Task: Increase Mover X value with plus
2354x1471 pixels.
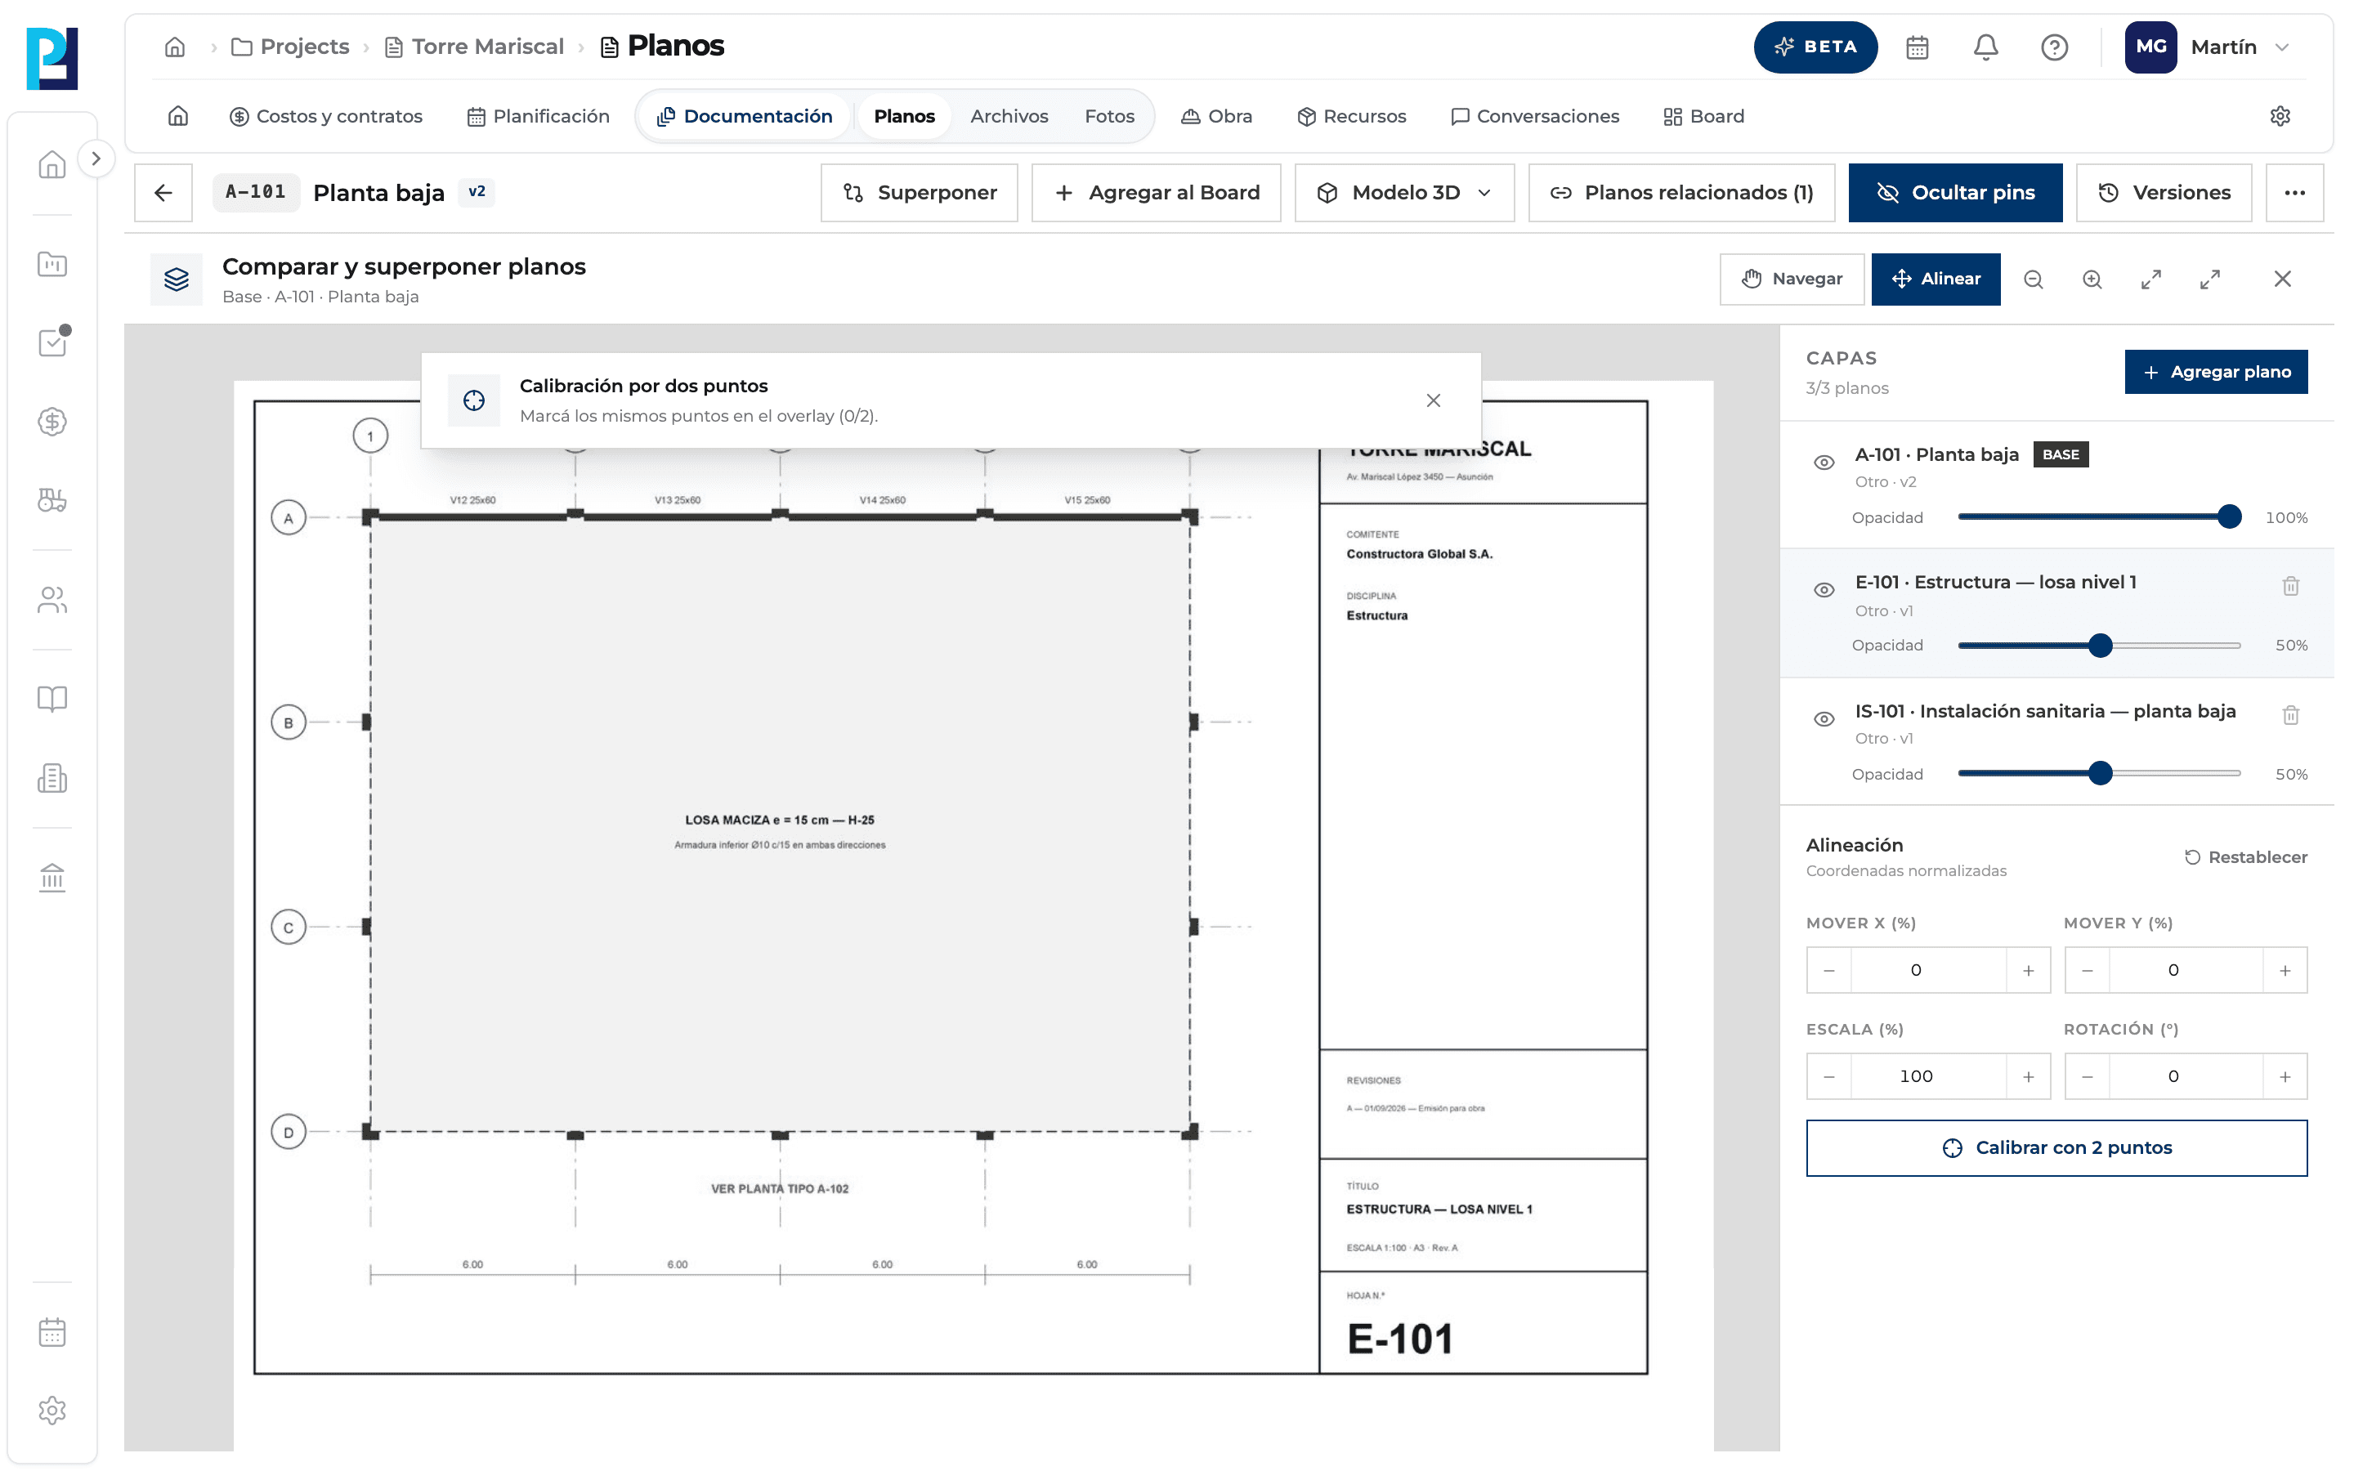Action: click(x=2028, y=970)
